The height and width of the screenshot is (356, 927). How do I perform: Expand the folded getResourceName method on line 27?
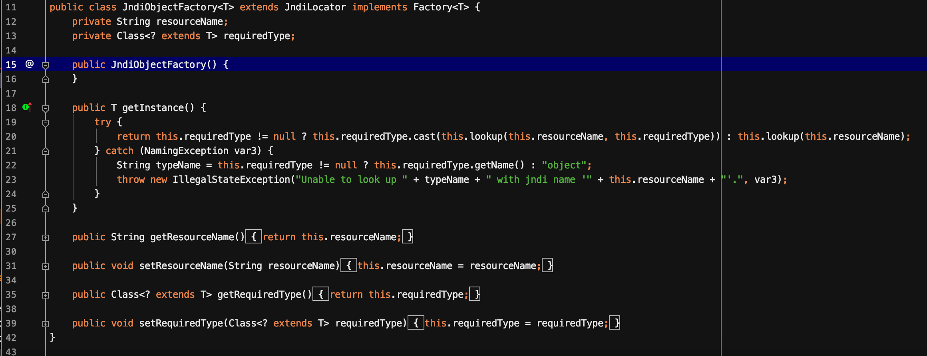tap(46, 238)
